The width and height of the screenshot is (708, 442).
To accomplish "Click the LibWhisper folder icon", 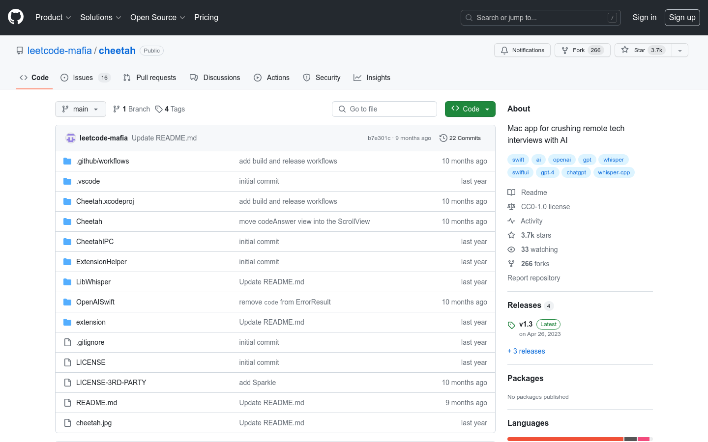I will (67, 282).
